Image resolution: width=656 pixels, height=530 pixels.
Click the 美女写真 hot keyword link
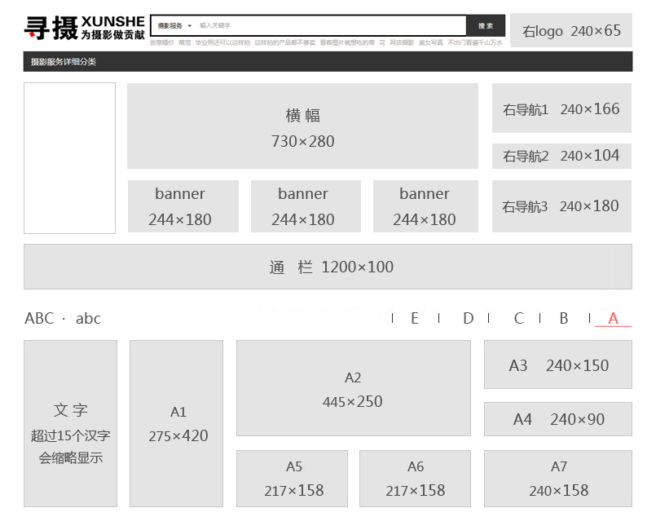point(431,42)
